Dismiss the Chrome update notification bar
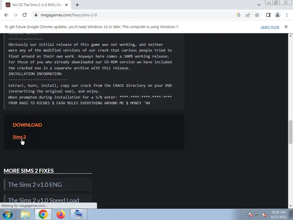This screenshot has width=293, height=220. click(x=286, y=27)
